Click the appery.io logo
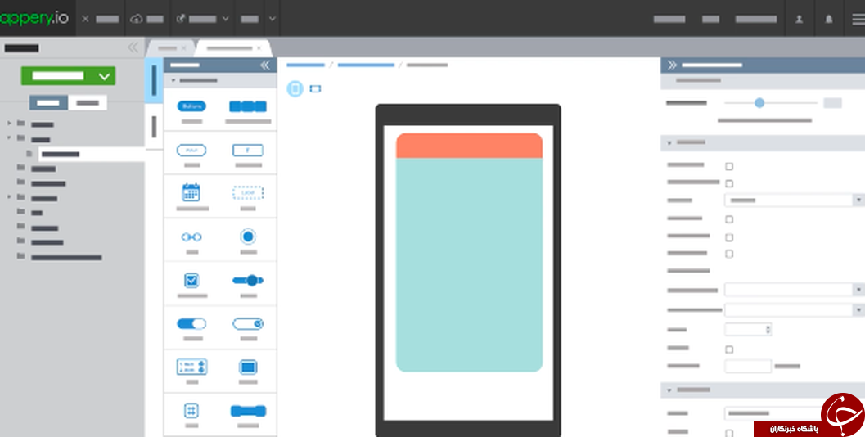 pyautogui.click(x=34, y=18)
